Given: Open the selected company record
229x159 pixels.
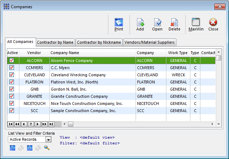Looking at the screenshot, I should coord(157,24).
